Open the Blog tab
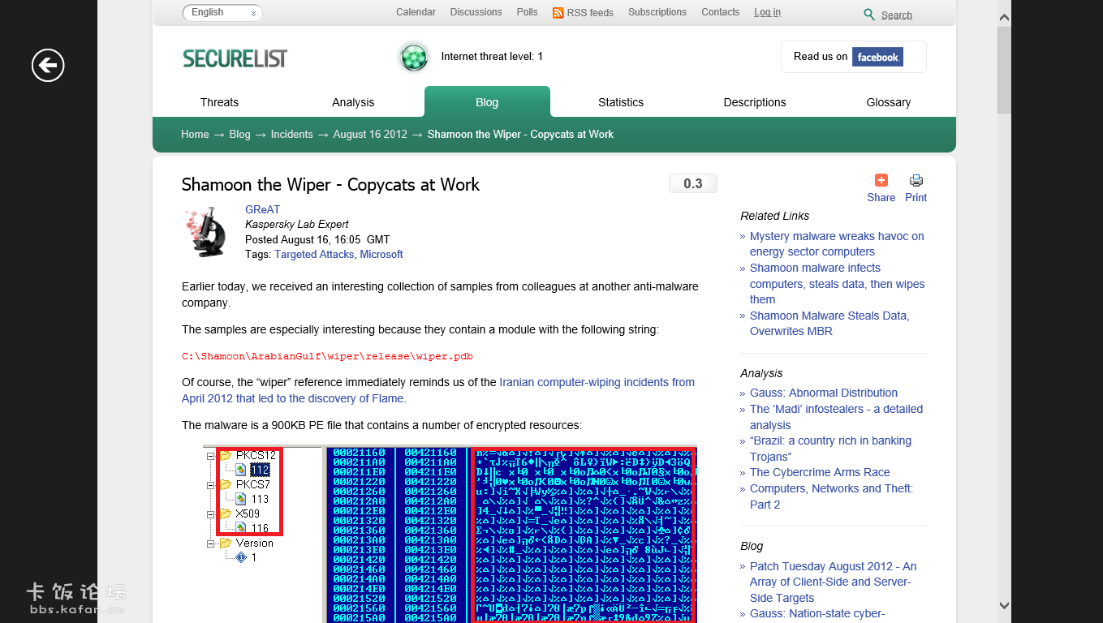Viewport: 1103px width, 623px height. pos(487,102)
